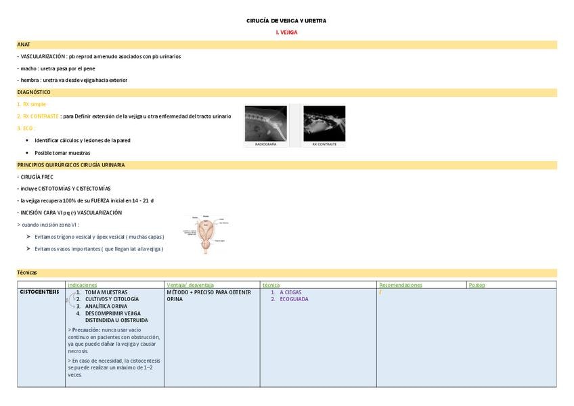This screenshot has height=406, width=574.
Task: Click the RADIOGRAFÍA x-ray image
Action: [266, 123]
